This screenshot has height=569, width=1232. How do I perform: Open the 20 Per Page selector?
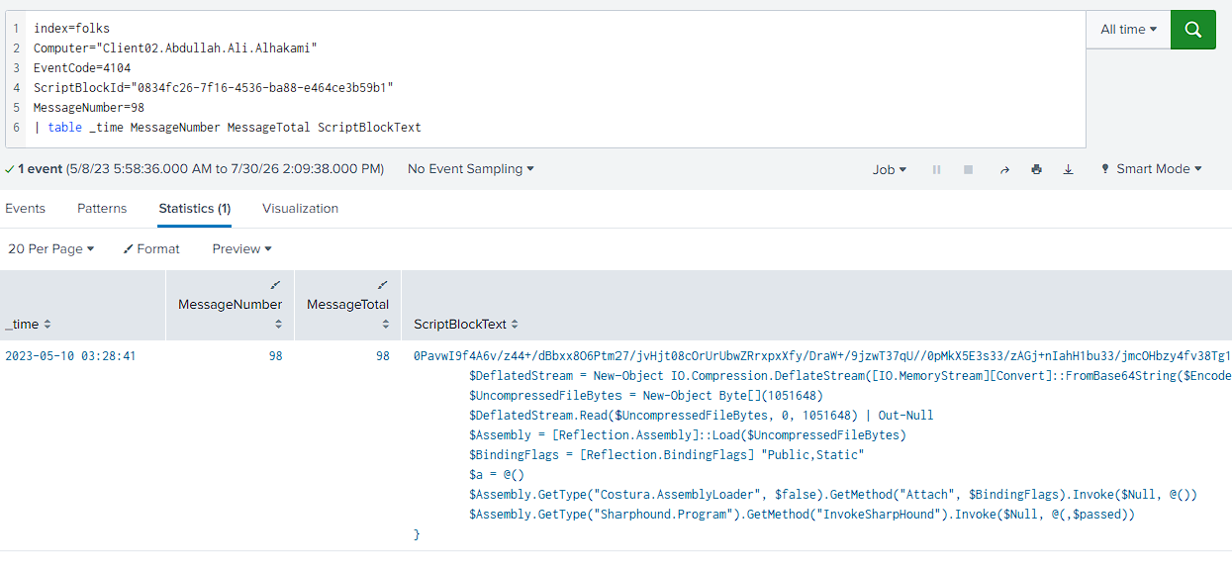51,248
